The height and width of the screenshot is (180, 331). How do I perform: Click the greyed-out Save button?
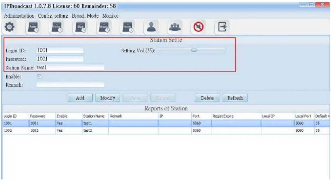click(x=135, y=98)
